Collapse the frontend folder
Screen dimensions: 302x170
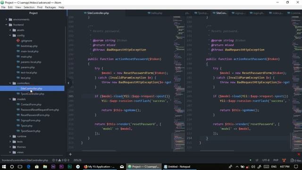(6, 25)
